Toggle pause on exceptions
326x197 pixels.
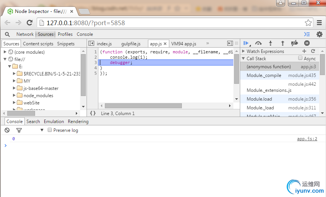pos(307,43)
